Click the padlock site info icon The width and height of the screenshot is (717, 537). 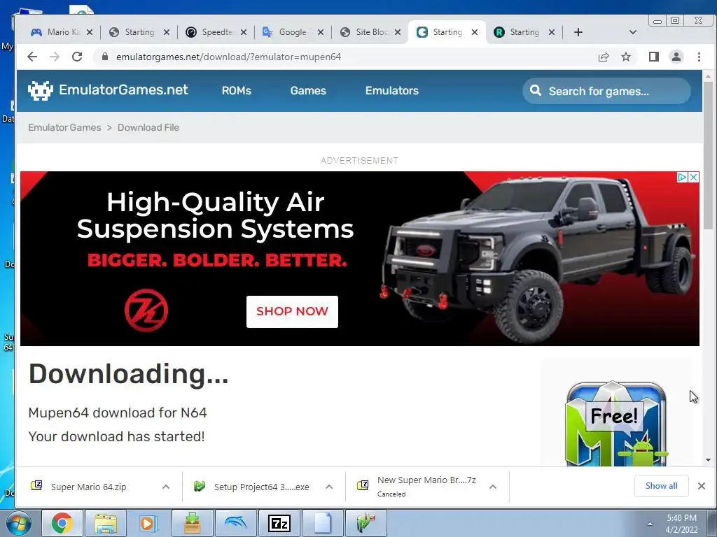click(x=105, y=57)
